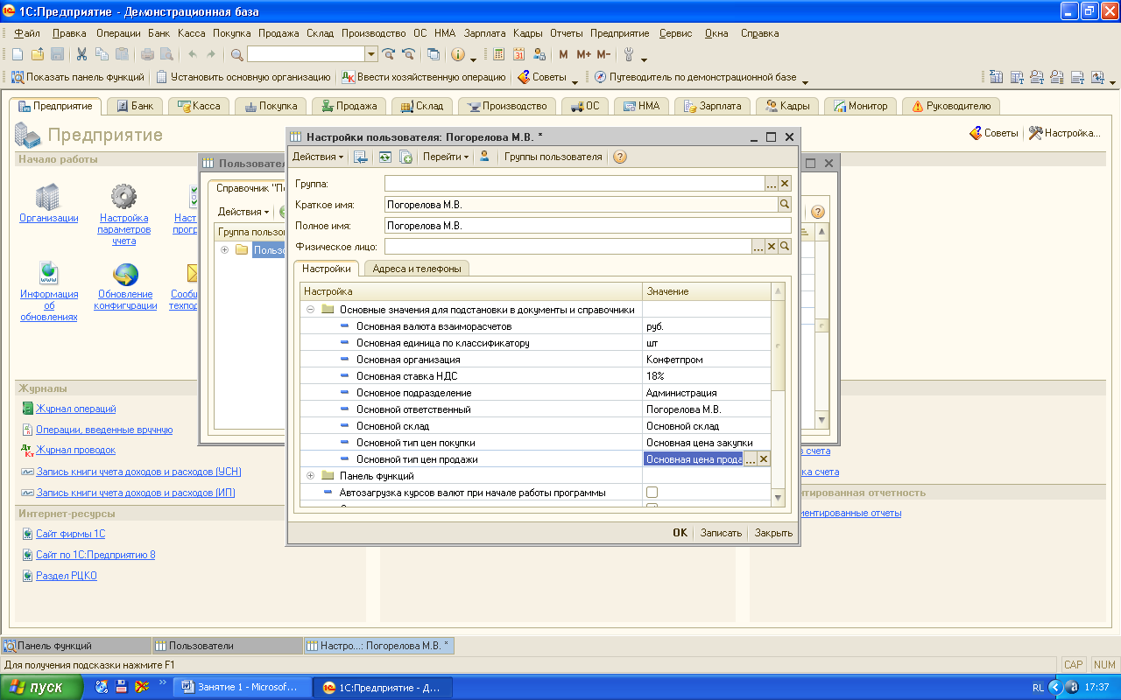Click the magnifier search icon in the toolbar
This screenshot has height=700, width=1121.
(236, 54)
